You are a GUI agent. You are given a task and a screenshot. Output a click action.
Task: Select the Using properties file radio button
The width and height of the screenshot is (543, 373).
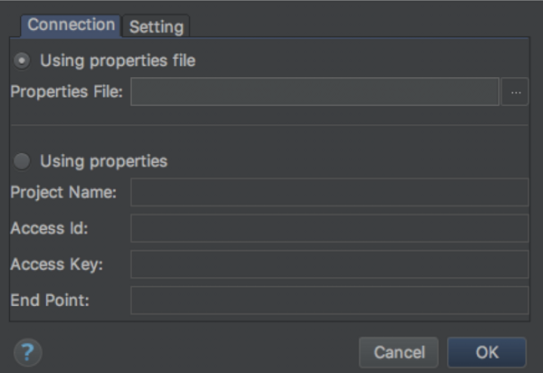click(x=22, y=61)
